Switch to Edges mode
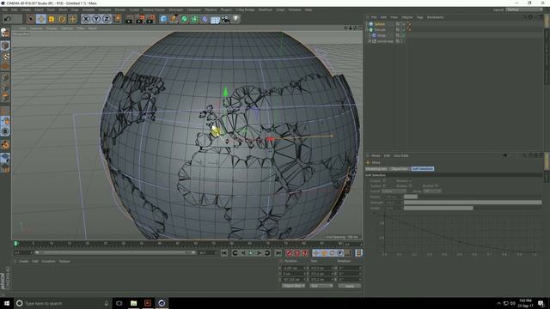 point(5,88)
